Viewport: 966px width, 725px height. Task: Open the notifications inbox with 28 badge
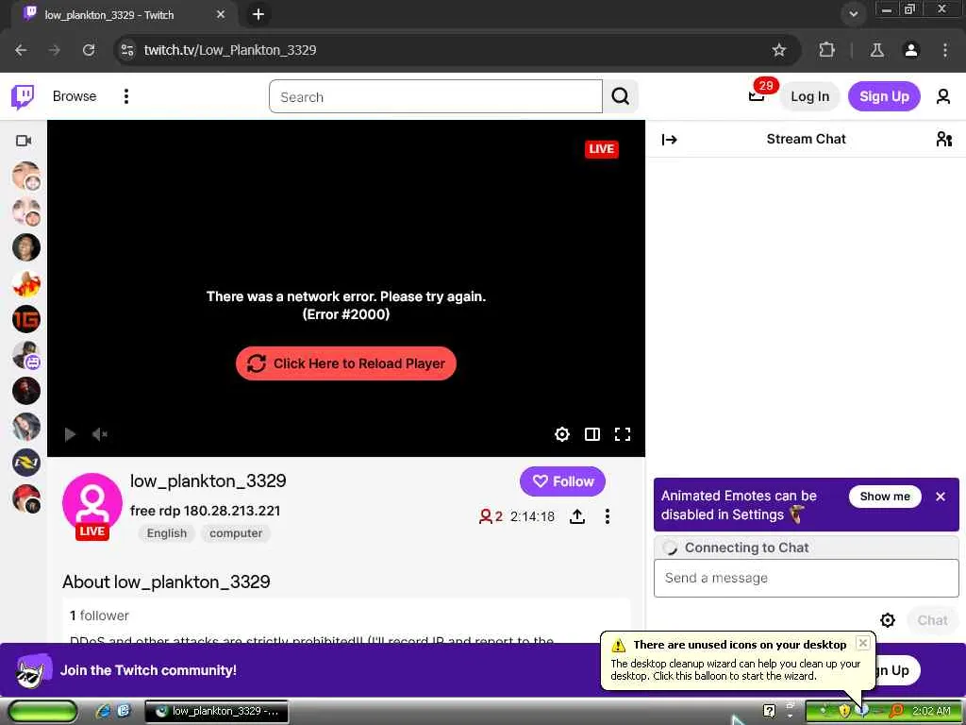pyautogui.click(x=758, y=96)
